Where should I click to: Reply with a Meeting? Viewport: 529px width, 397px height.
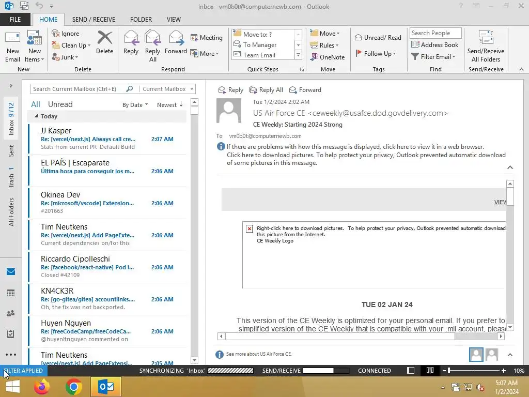pos(207,37)
